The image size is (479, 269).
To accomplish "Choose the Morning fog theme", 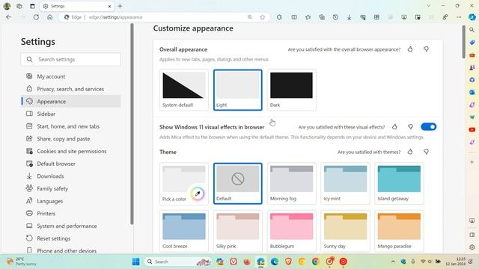I will (x=291, y=183).
